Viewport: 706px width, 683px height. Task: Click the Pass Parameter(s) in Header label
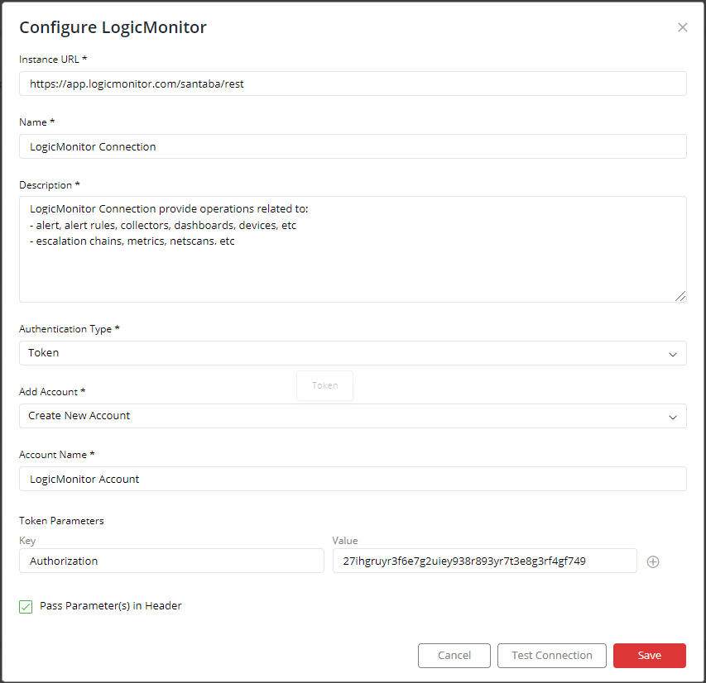pyautogui.click(x=111, y=605)
